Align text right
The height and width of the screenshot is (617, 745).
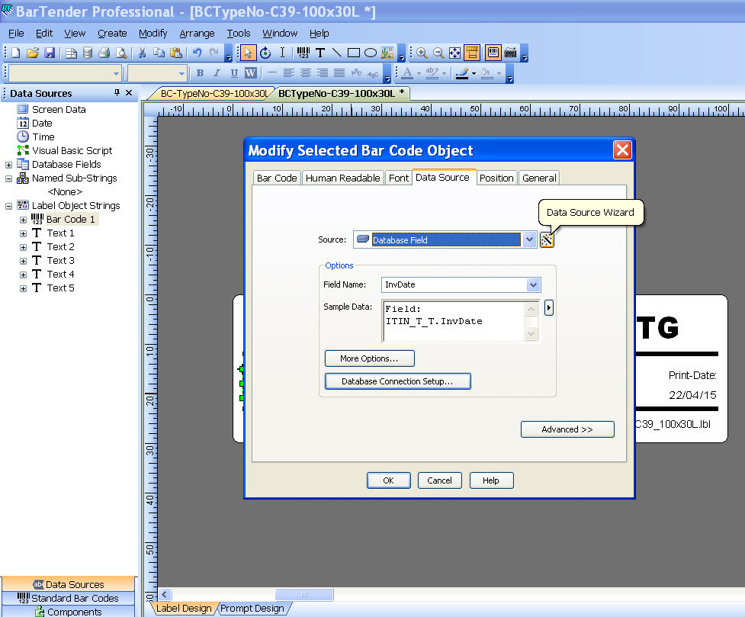click(322, 73)
